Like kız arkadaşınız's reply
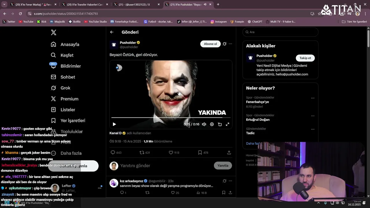This screenshot has width=370, height=208. click(x=175, y=193)
